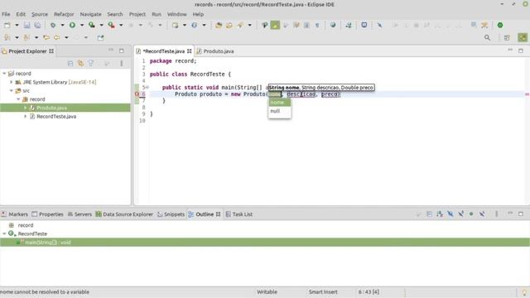
Task: Toggle Hide Non-Public Members green dot icon
Action: pos(471,214)
